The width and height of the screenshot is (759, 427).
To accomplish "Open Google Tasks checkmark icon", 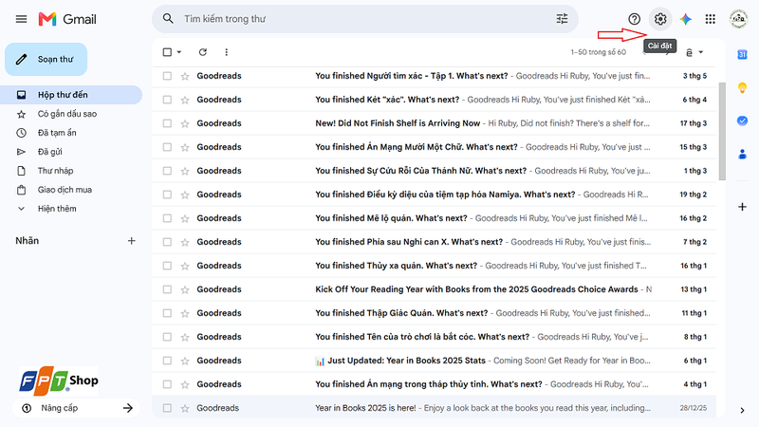I will 742,121.
